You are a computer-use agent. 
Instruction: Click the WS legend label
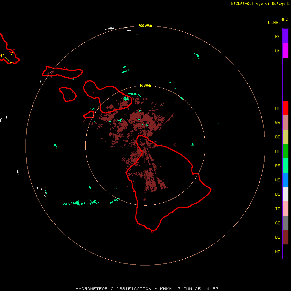277,180
